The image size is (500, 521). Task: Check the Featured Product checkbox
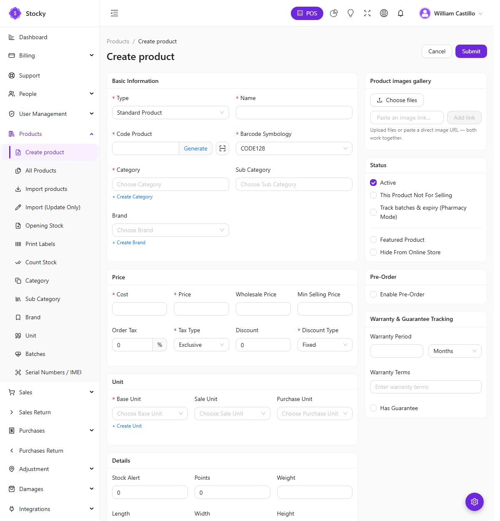point(373,240)
